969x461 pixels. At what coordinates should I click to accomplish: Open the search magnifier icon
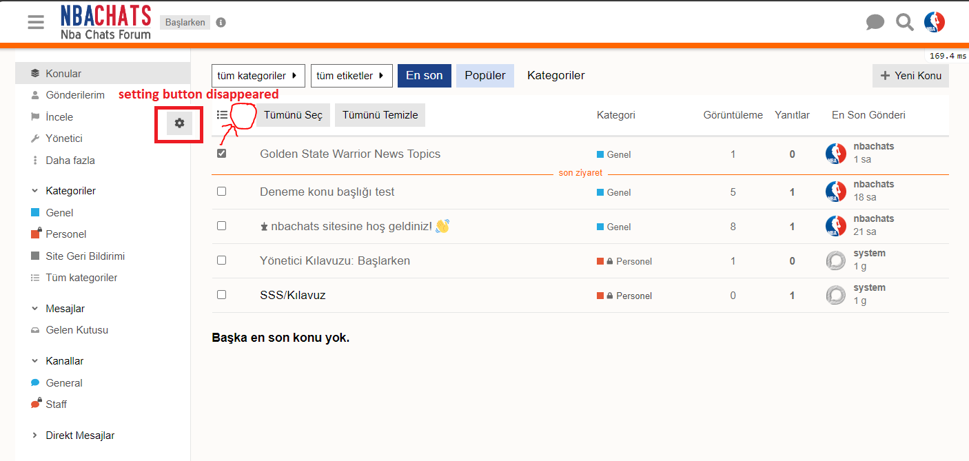904,22
